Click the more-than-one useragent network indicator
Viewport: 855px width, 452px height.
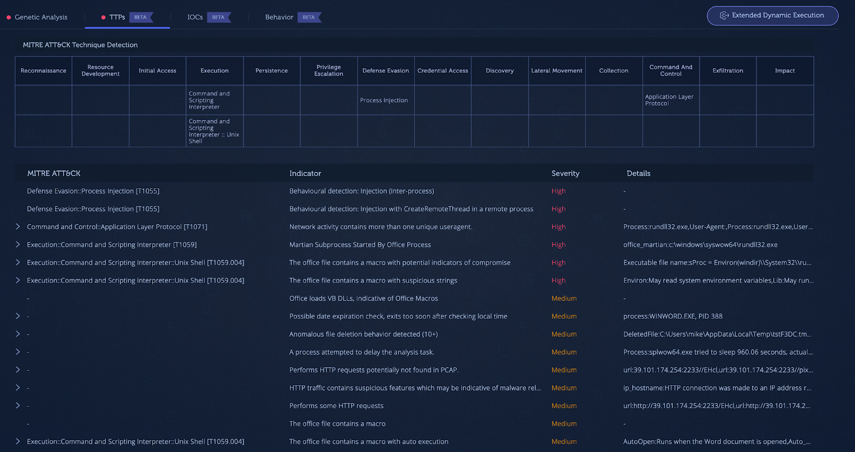pos(381,227)
